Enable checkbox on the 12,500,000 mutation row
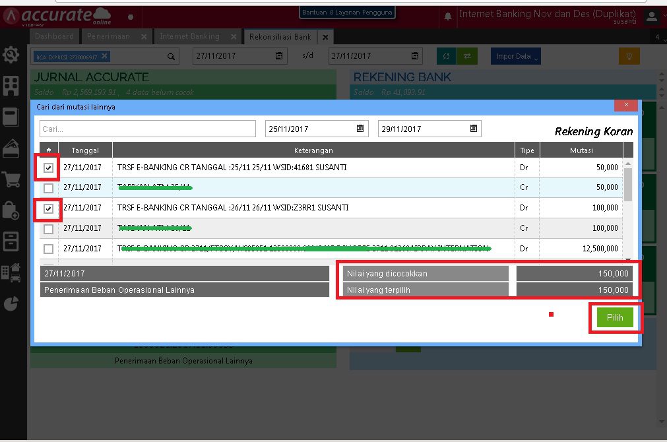 click(48, 249)
